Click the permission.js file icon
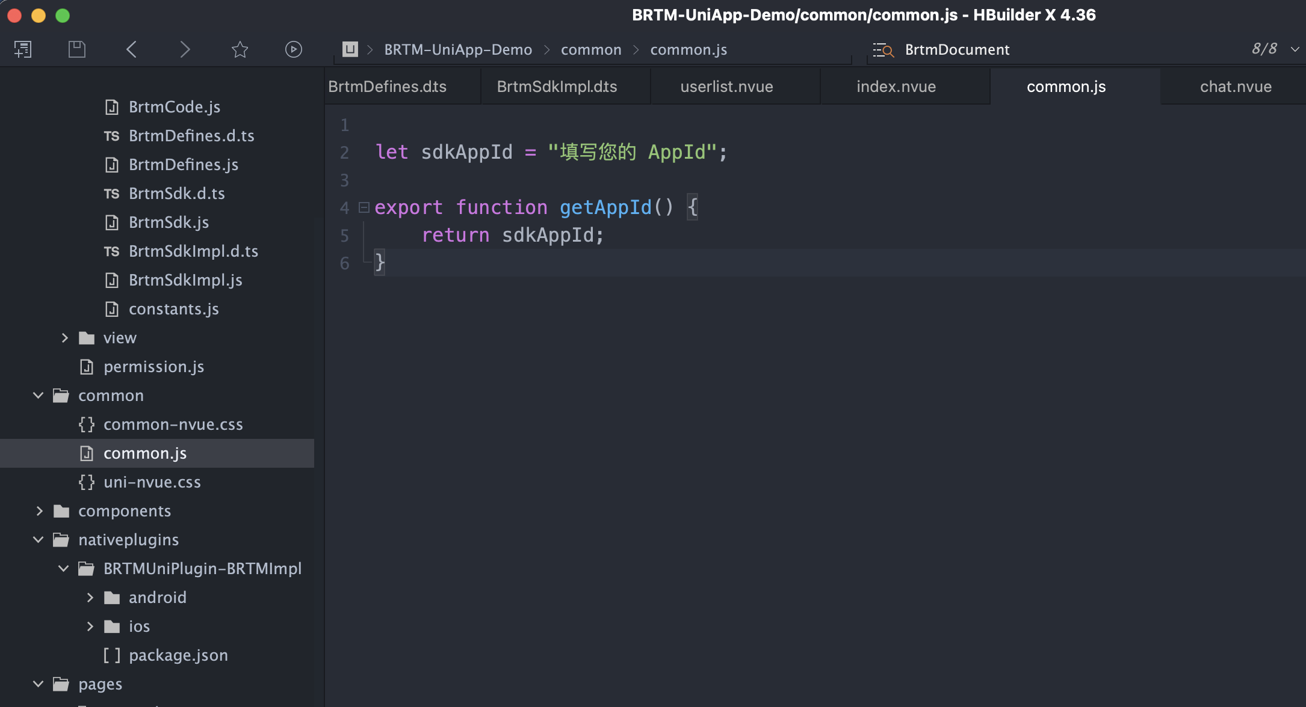1306x707 pixels. tap(87, 367)
